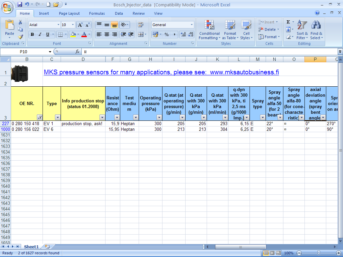Increase font size with Grow Font
This screenshot has height=257, width=343.
point(80,25)
